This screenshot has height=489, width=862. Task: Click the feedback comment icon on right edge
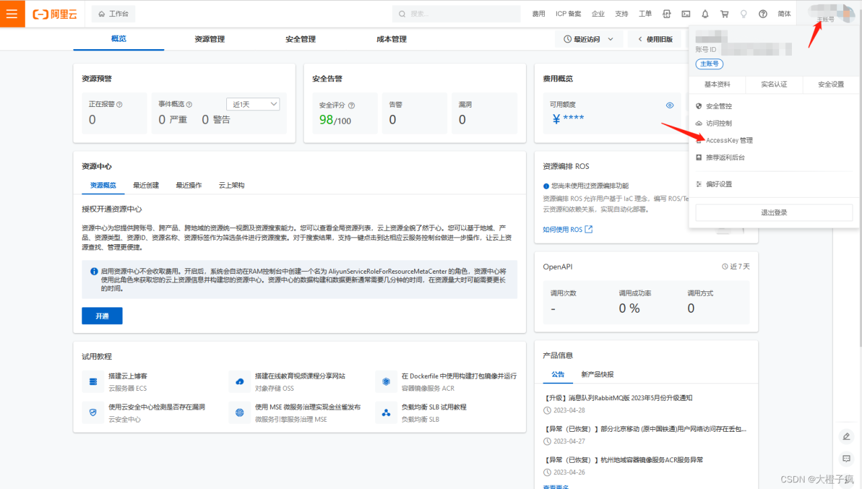tap(847, 459)
